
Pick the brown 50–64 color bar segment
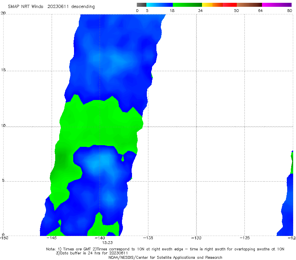249,5
